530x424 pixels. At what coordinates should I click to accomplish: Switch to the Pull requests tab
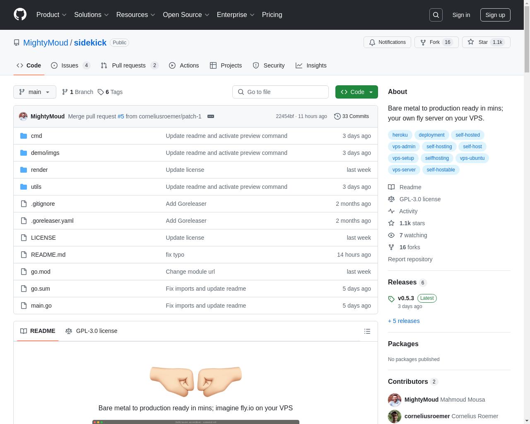(x=130, y=65)
